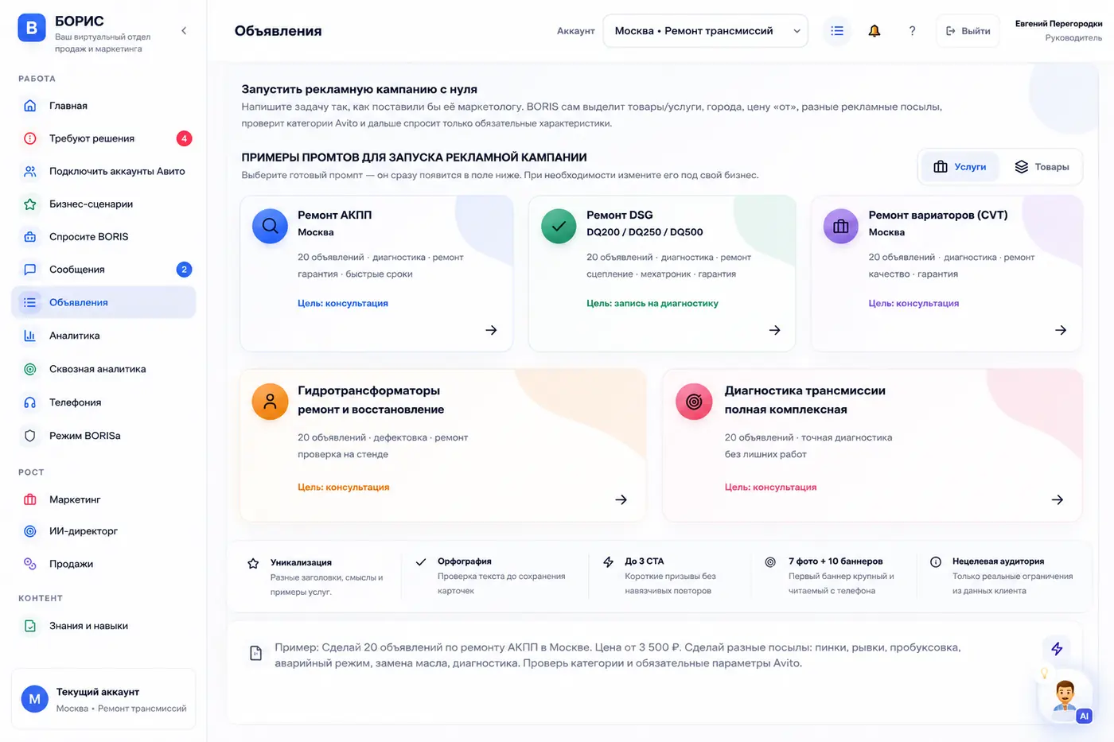Select the Ремонт АКПП prompt card
The height and width of the screenshot is (742, 1114).
tap(376, 273)
